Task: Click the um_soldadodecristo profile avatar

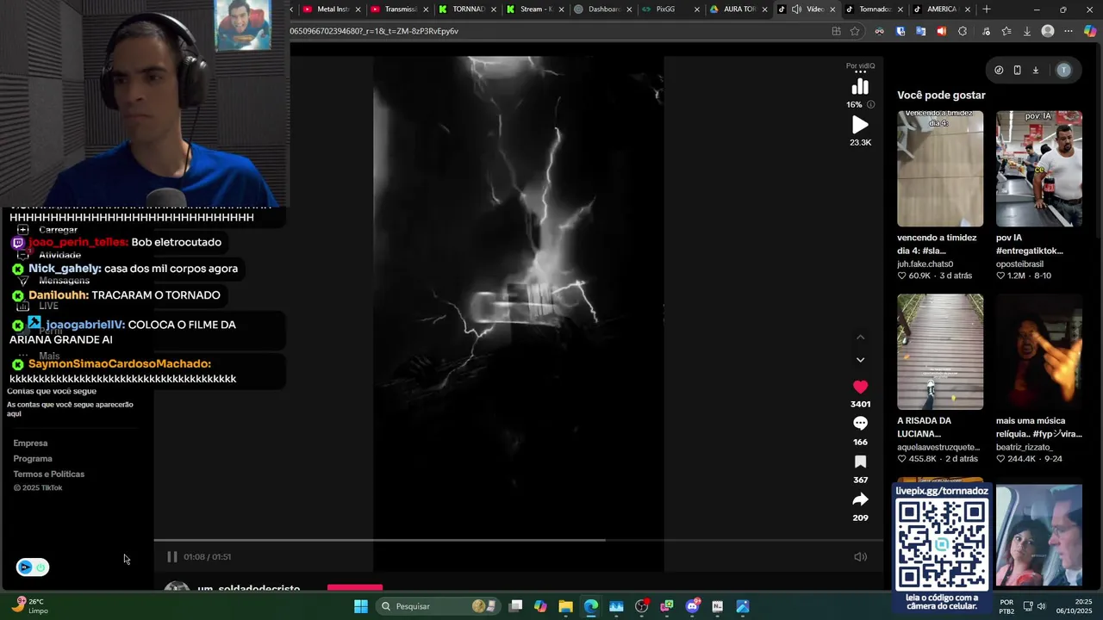Action: [x=177, y=586]
